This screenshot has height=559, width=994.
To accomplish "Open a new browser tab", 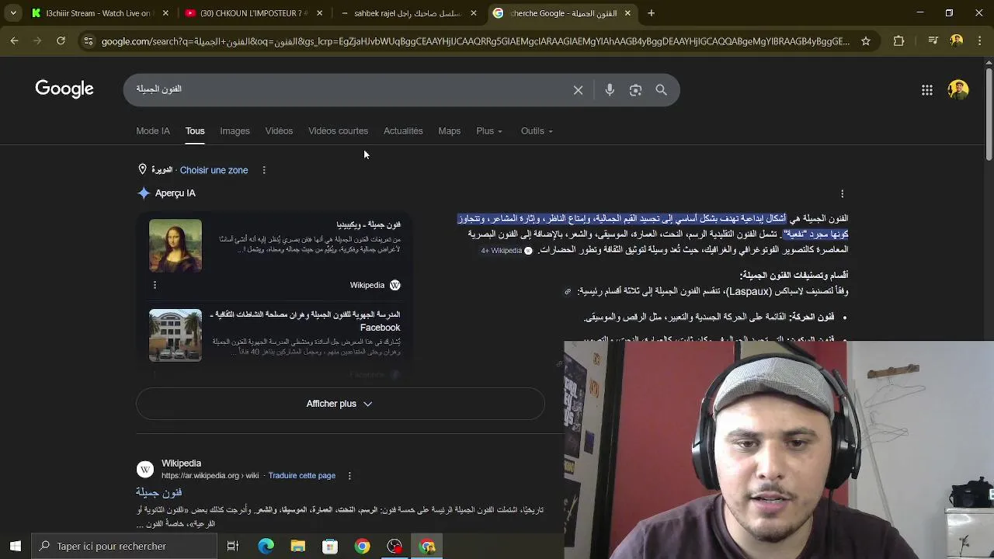I will tap(651, 13).
